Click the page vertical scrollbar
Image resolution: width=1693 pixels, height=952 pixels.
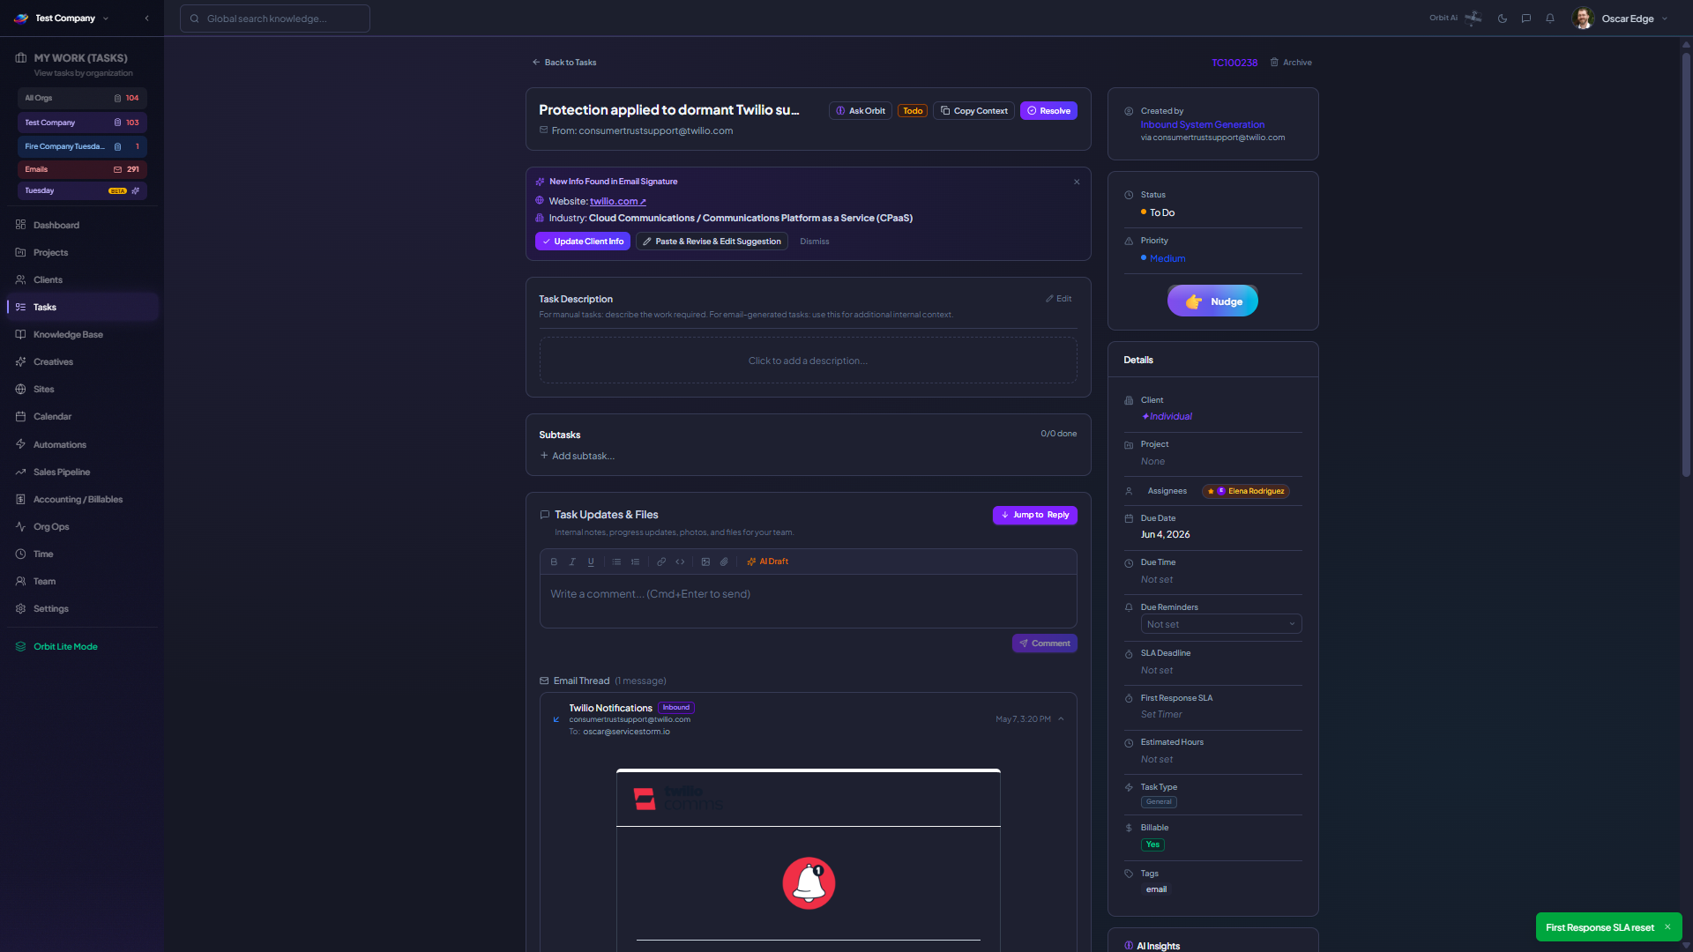(x=1686, y=264)
